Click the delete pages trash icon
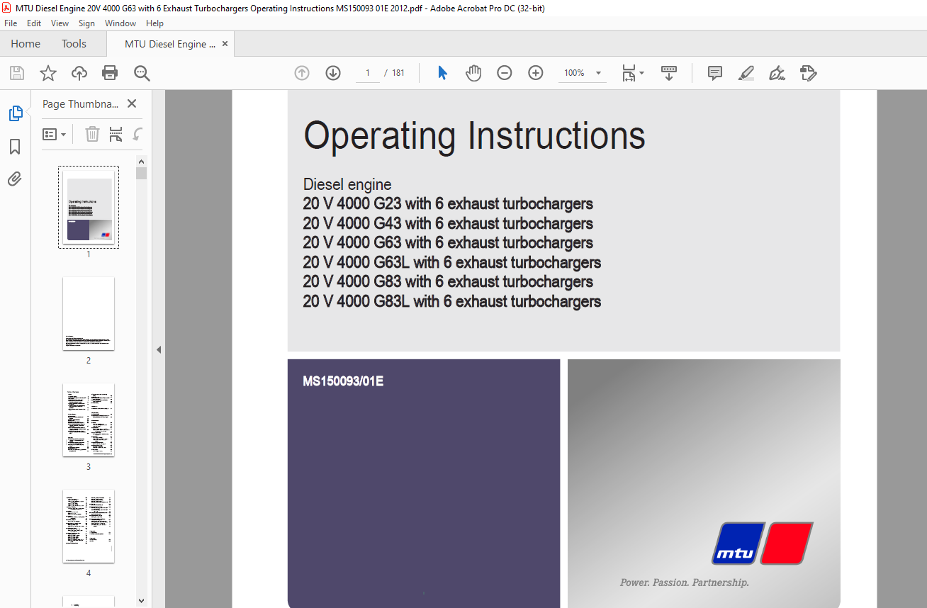Image resolution: width=927 pixels, height=608 pixels. (x=92, y=134)
